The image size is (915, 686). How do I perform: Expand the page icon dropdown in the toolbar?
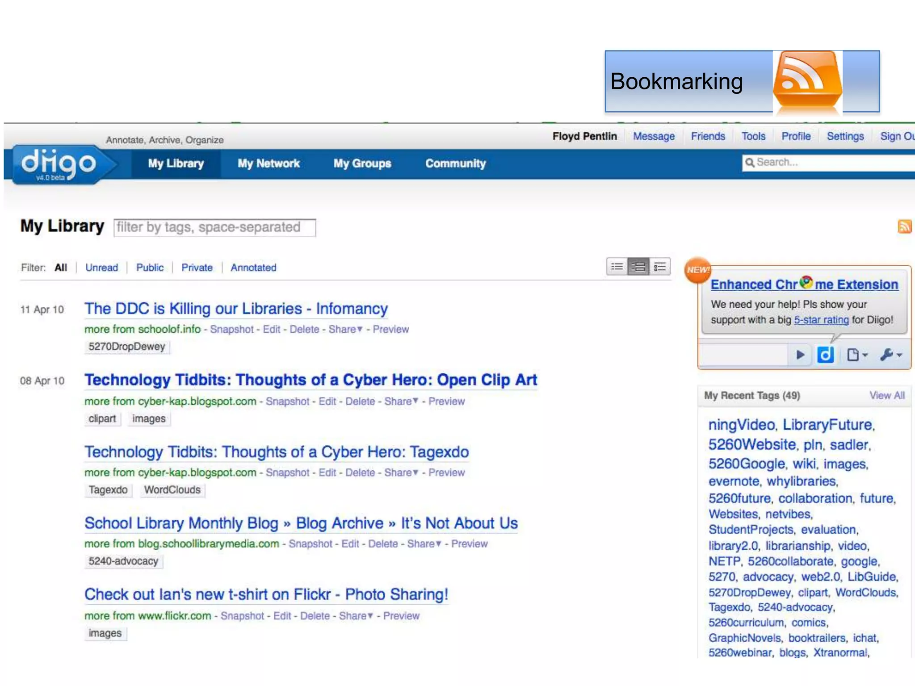(857, 355)
